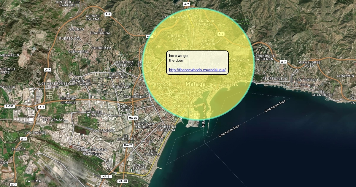
Task: Select the El Higueral label
Action: [x=126, y=137]
